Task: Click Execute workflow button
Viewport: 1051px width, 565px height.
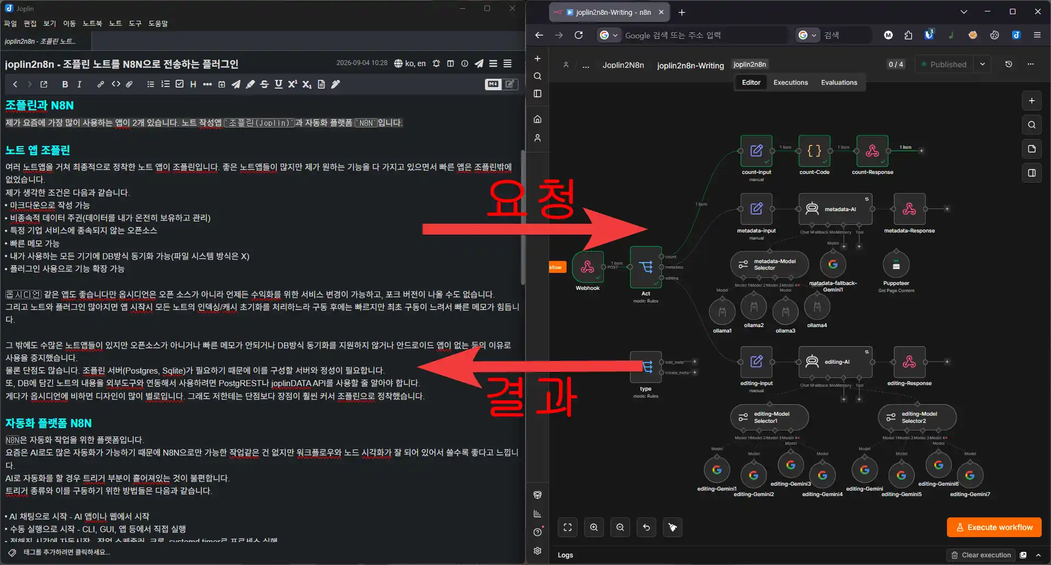Action: (994, 527)
